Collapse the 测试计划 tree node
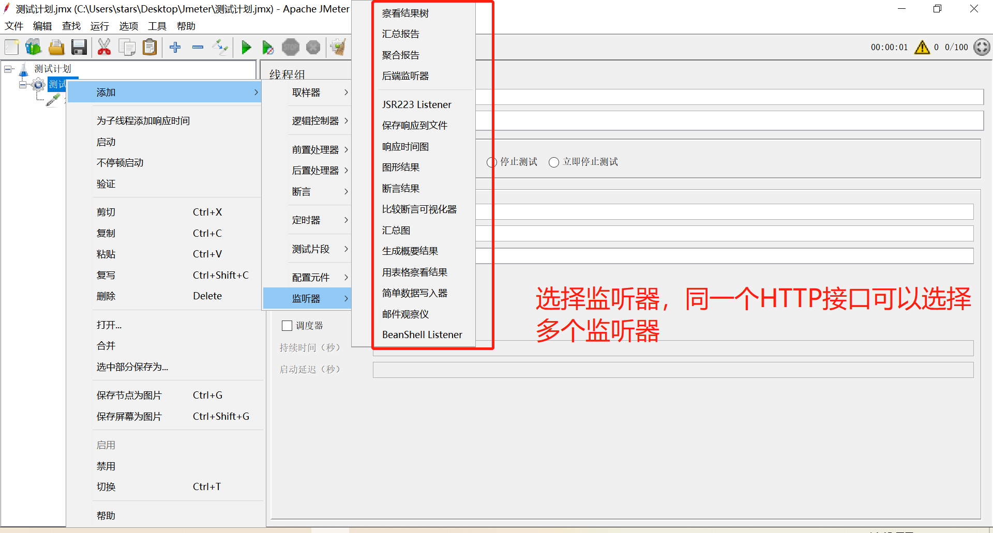 pos(7,69)
